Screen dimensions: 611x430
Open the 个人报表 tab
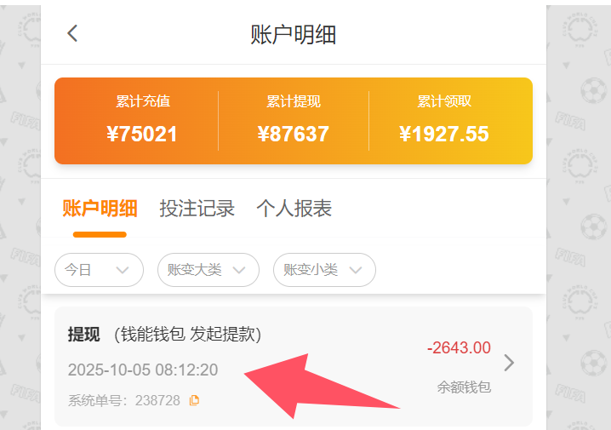294,209
